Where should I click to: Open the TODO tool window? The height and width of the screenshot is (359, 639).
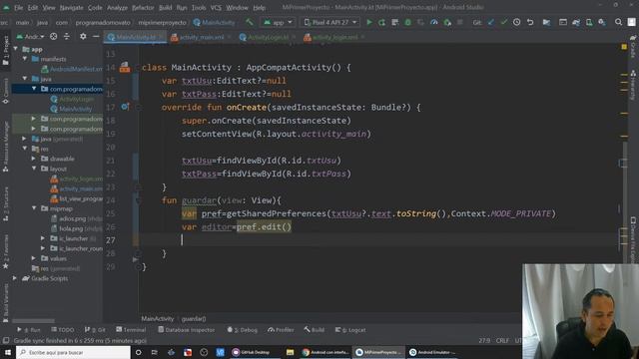[x=62, y=330]
